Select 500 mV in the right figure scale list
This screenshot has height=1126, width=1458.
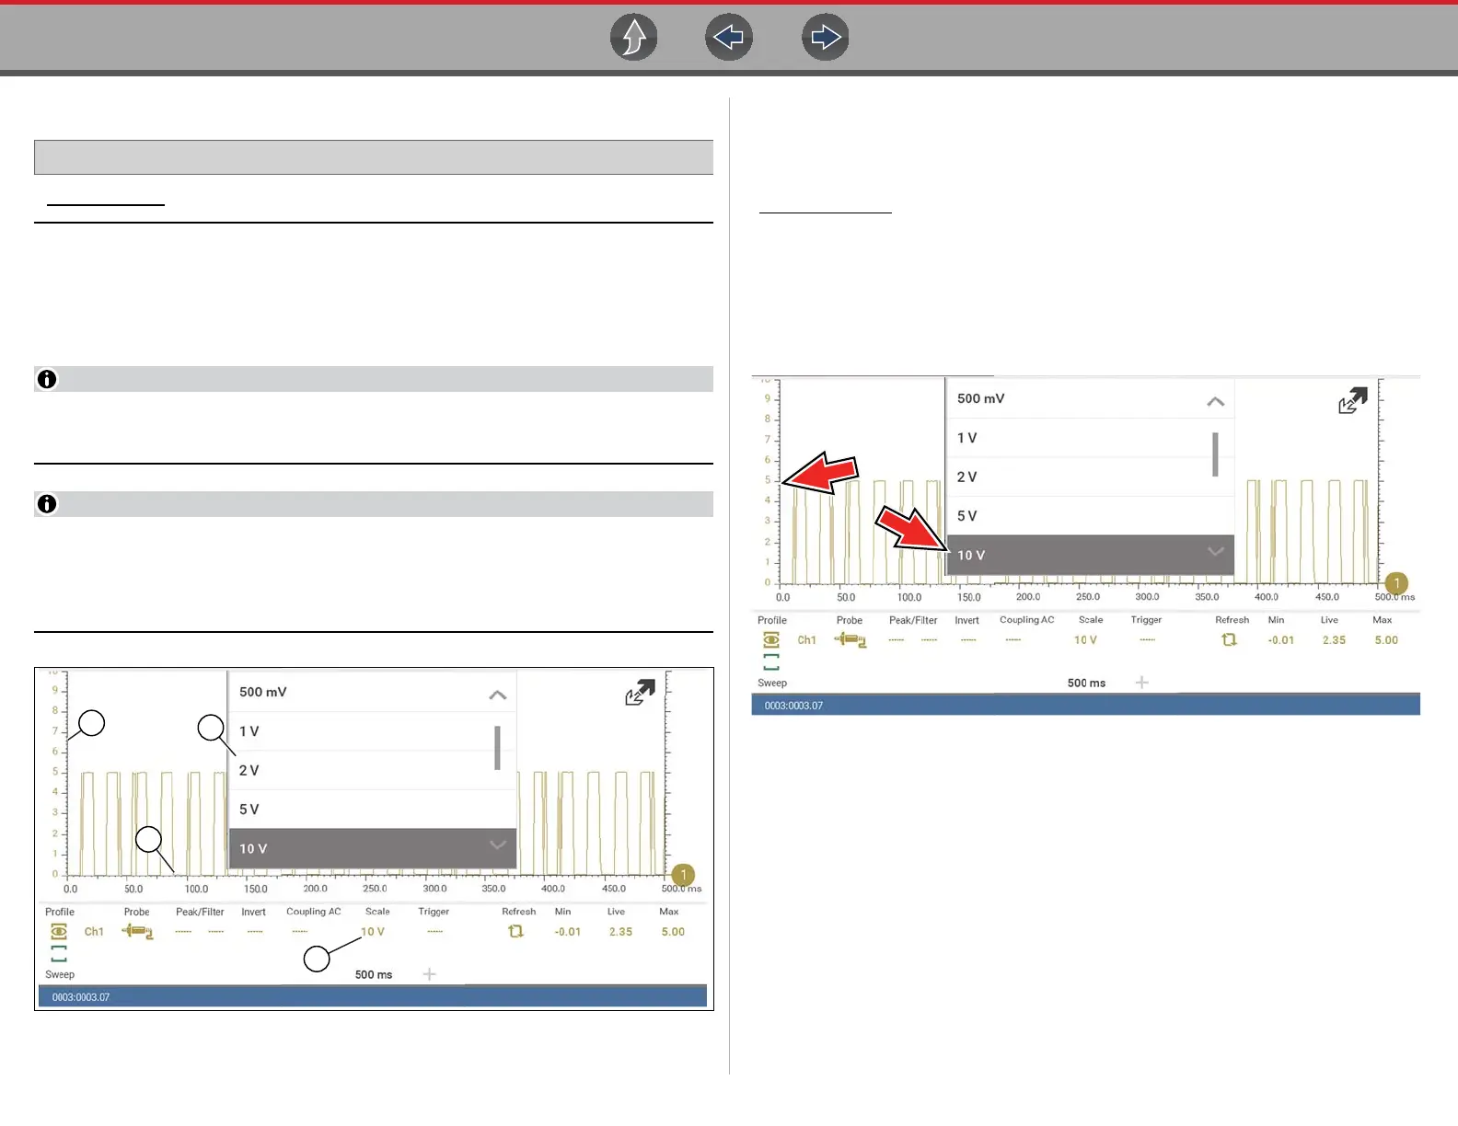tap(1090, 398)
